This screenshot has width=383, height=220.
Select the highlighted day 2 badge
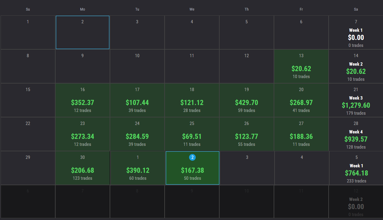click(x=192, y=157)
